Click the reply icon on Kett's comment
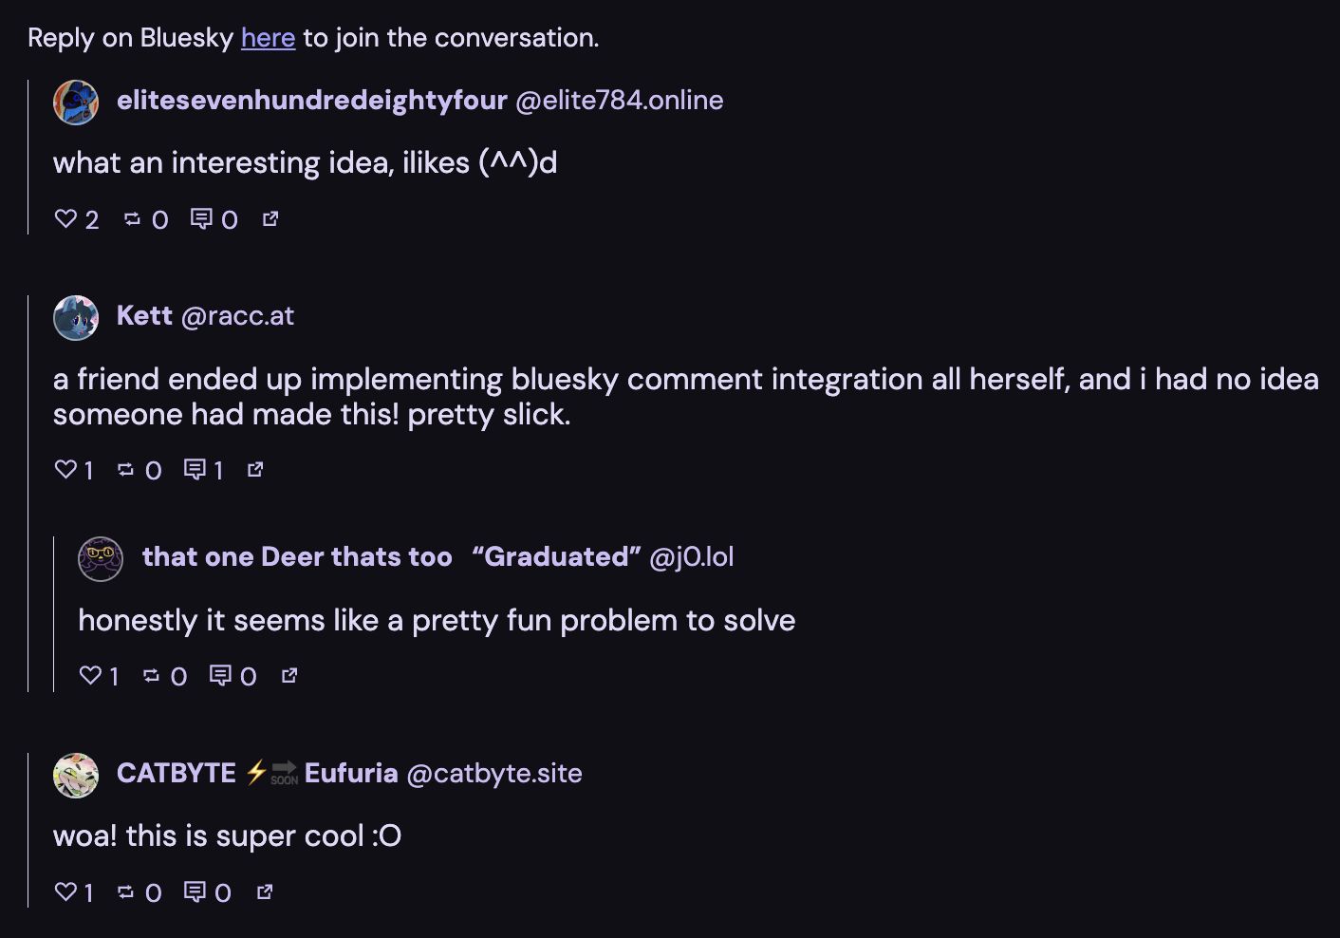 coord(196,469)
